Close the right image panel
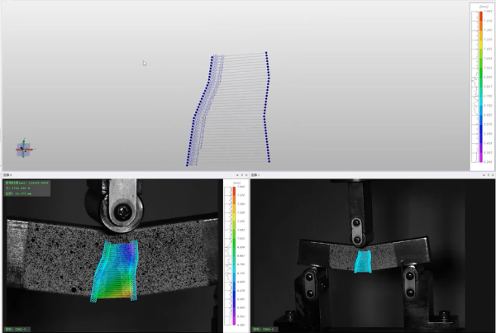This screenshot has width=496, height=333. tap(492, 175)
